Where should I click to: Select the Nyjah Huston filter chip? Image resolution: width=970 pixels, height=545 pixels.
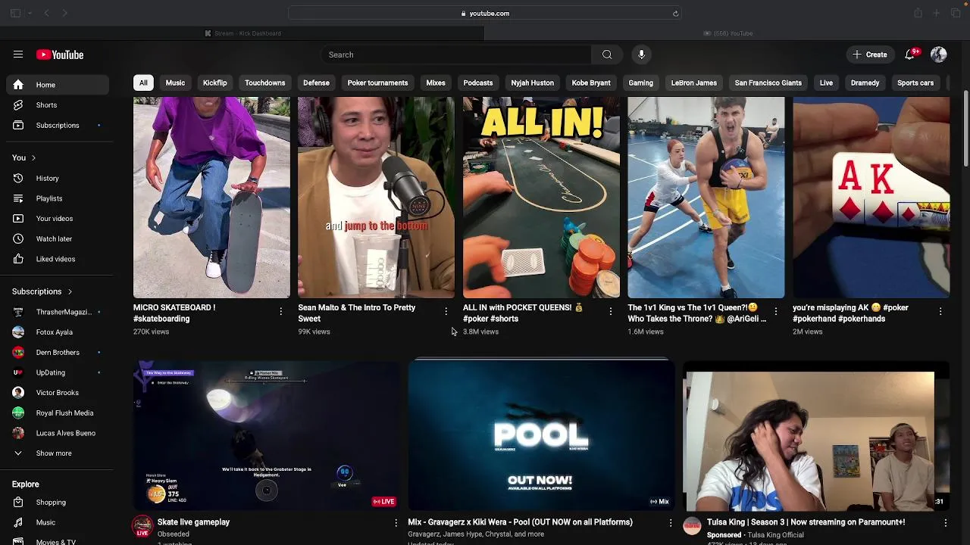point(532,83)
